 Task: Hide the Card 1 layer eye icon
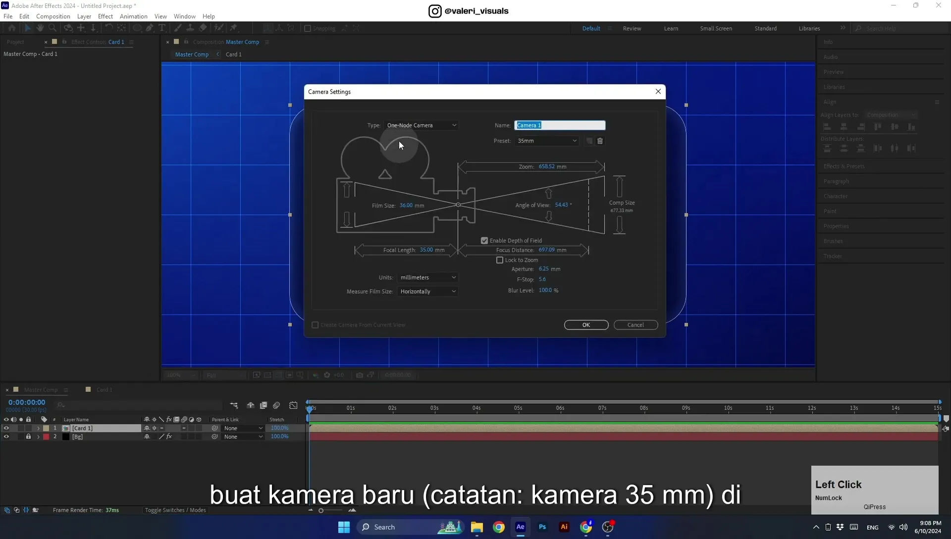pos(6,428)
